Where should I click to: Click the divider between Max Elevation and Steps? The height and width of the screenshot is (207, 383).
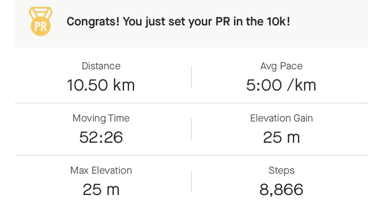click(191, 181)
